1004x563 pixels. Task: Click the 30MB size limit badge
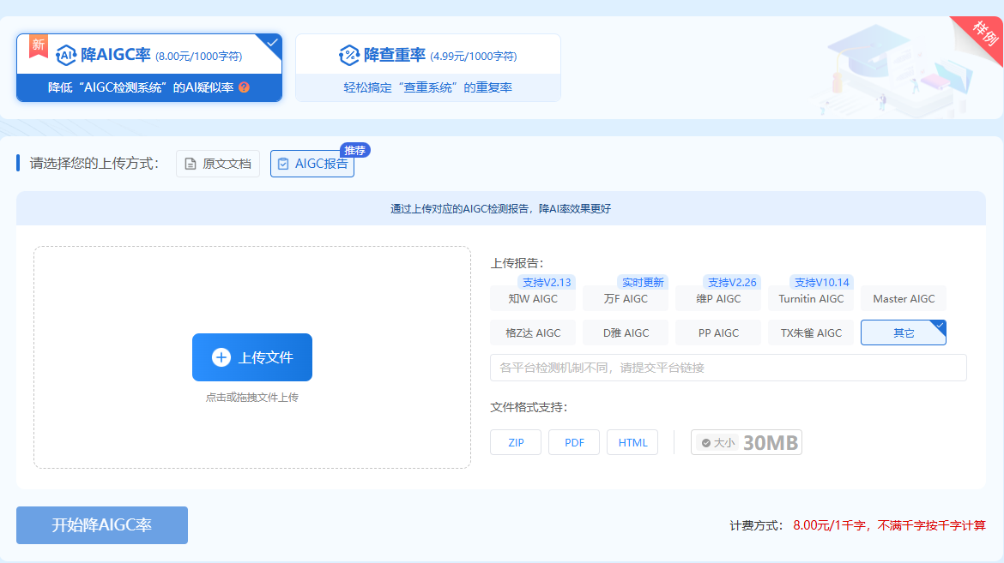(747, 443)
